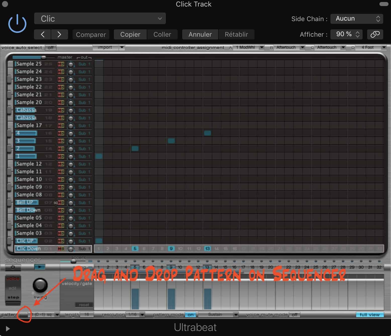Mute the Clic Down voice
Screen dimensions: 391x336
pyautogui.click(x=59, y=249)
